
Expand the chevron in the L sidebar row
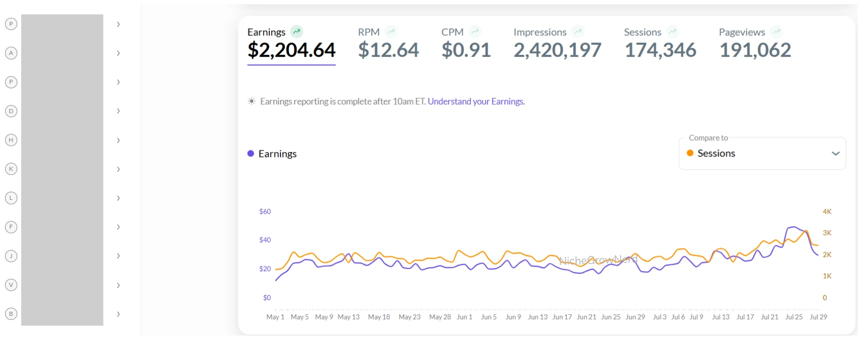pos(118,198)
